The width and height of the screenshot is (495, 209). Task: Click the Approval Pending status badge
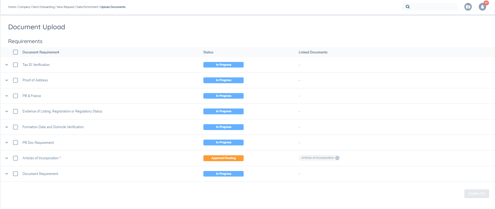[223, 158]
